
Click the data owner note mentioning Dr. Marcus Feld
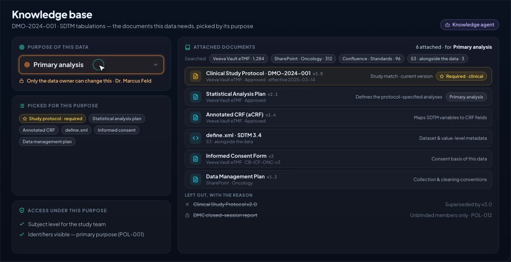point(89,81)
